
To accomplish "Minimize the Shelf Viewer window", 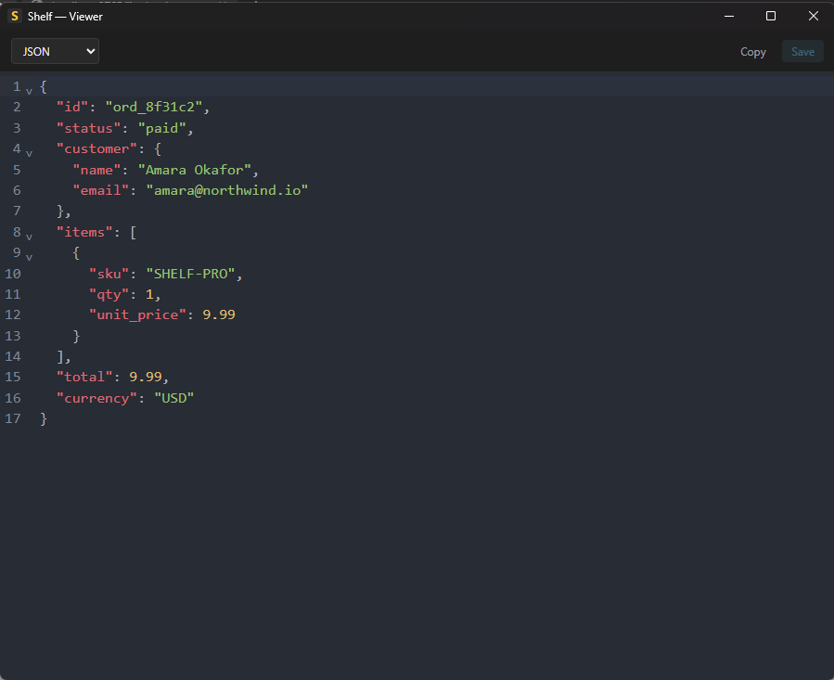I will (729, 17).
